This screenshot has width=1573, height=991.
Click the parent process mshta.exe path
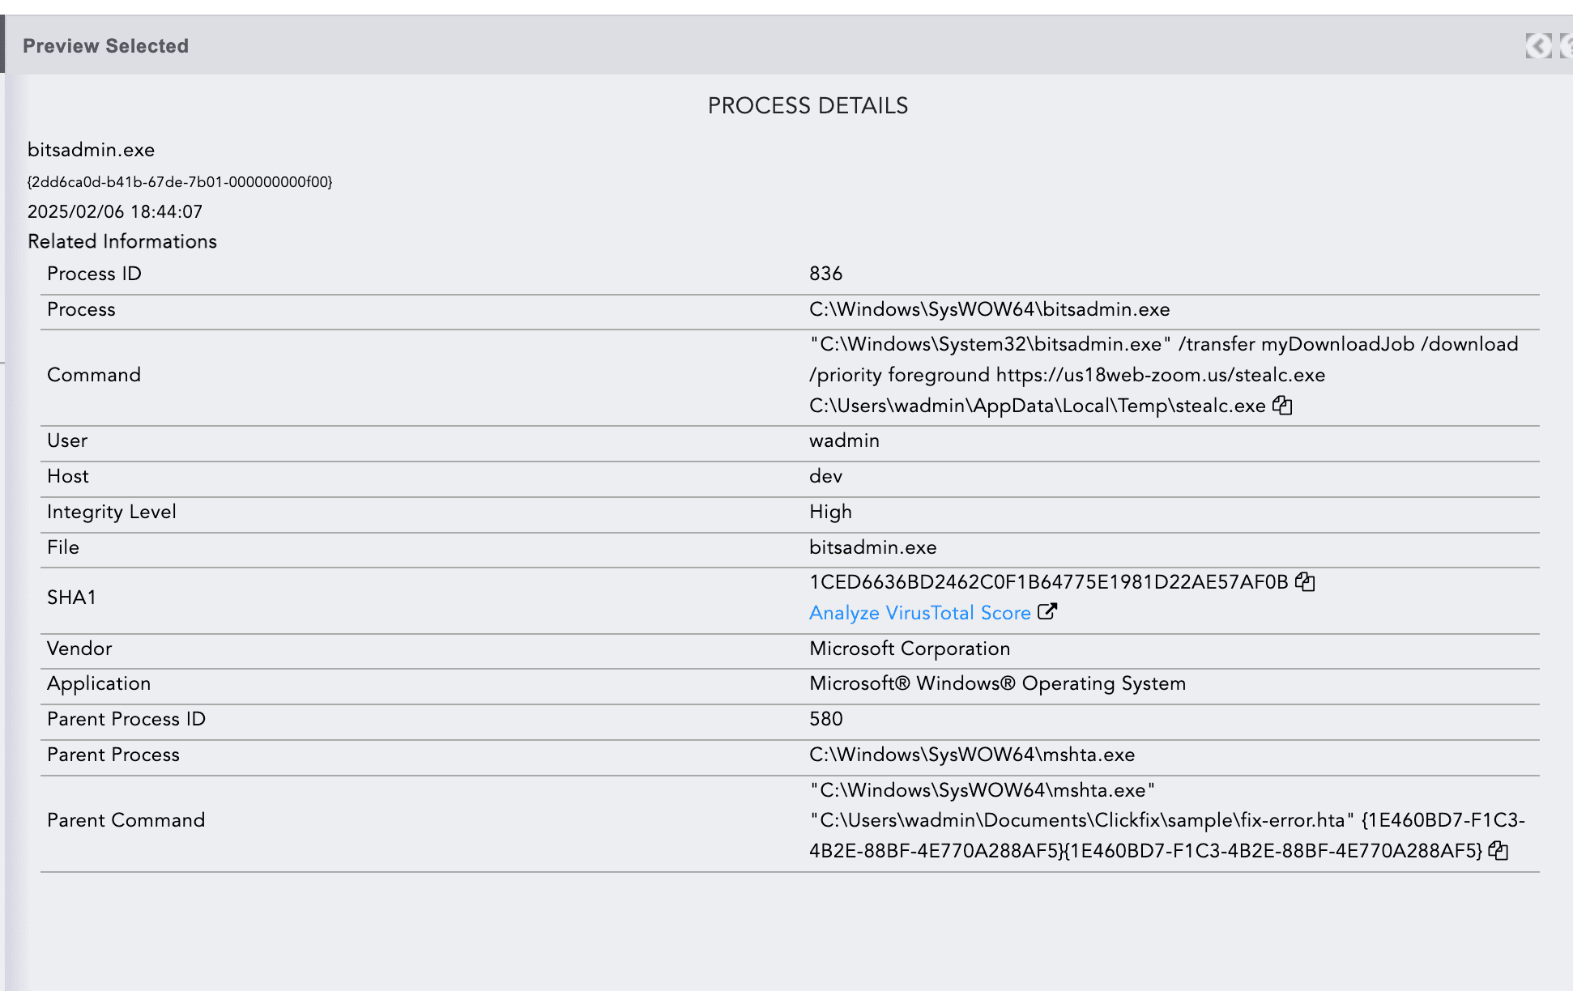971,755
